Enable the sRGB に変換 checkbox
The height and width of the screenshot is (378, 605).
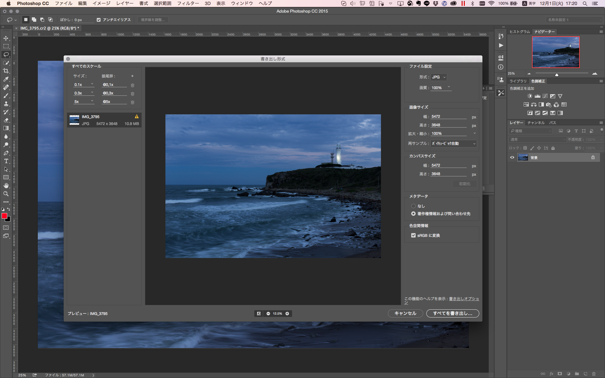[x=413, y=235]
